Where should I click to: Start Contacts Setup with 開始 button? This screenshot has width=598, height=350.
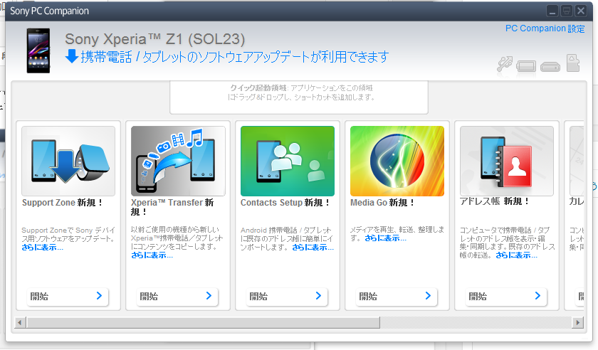pyautogui.click(x=287, y=296)
